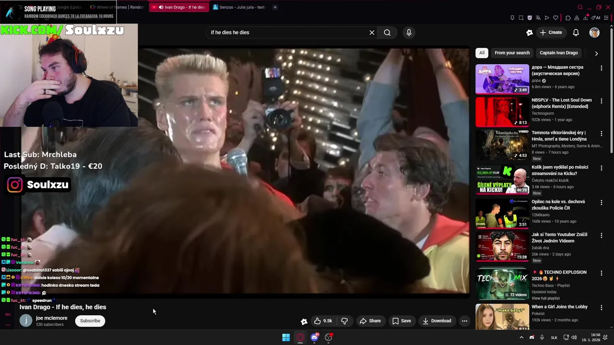Click the sparkle icon left of Create
614x345 pixels.
coord(530,33)
